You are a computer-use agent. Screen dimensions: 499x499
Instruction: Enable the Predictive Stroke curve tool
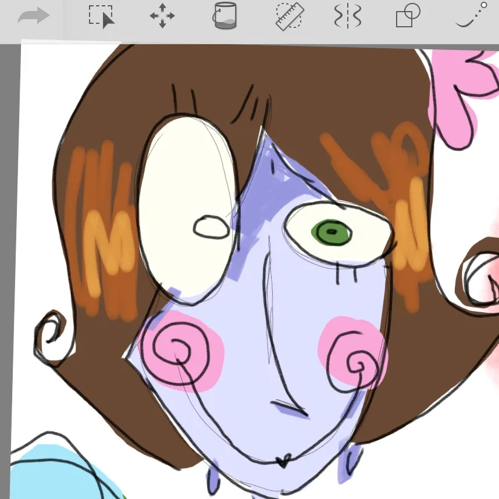point(471,16)
